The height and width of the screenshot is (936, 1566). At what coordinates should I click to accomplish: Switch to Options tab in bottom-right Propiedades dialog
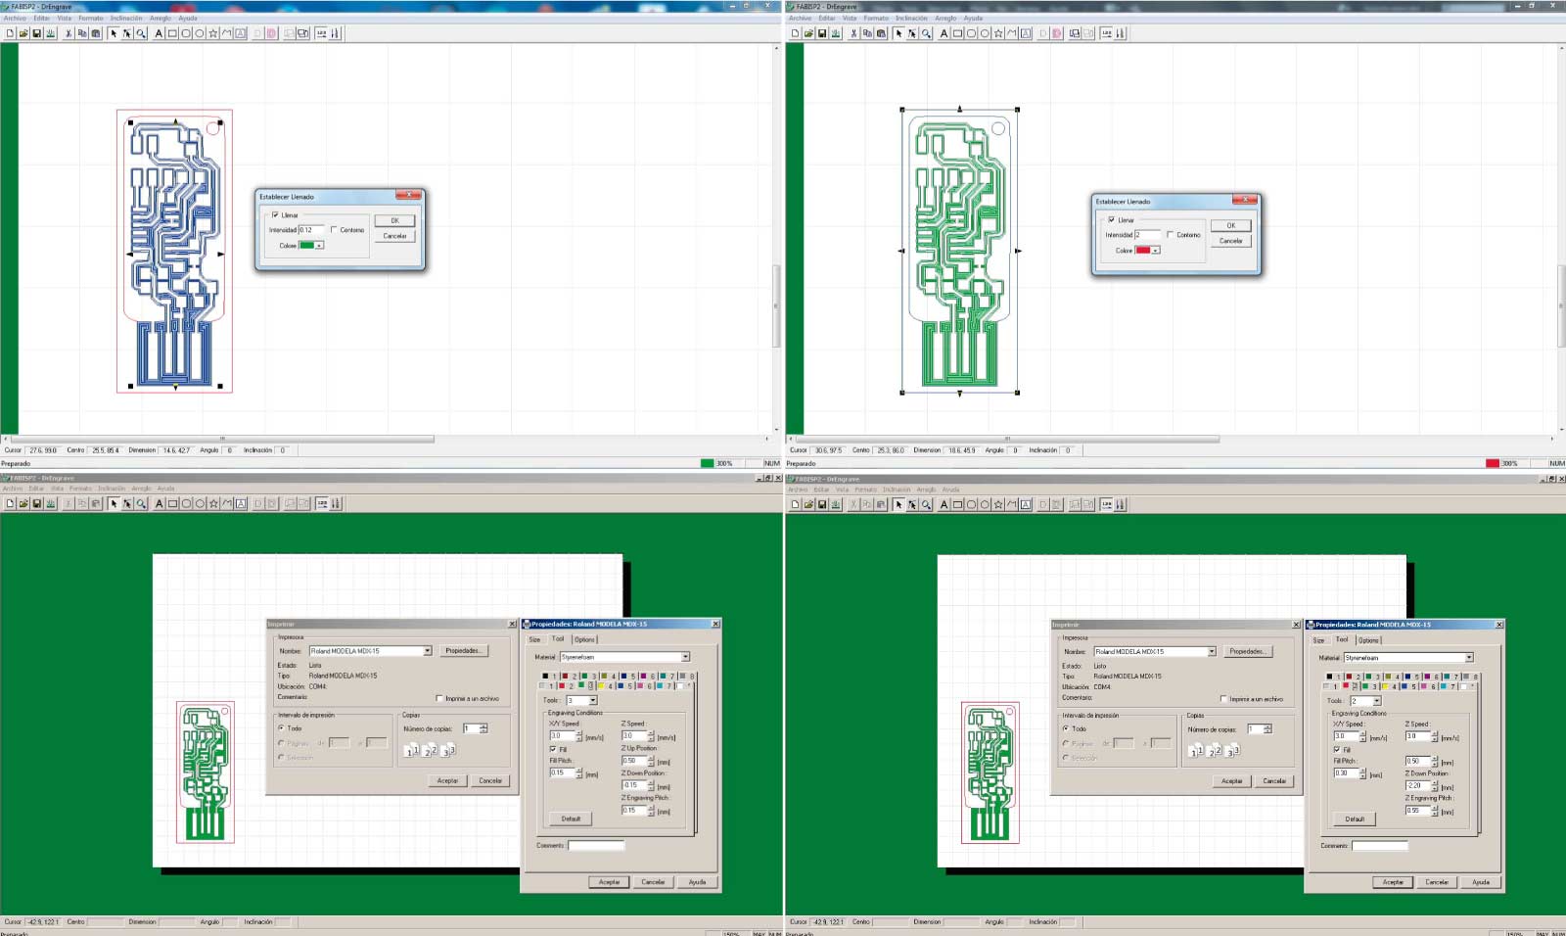(x=1368, y=640)
